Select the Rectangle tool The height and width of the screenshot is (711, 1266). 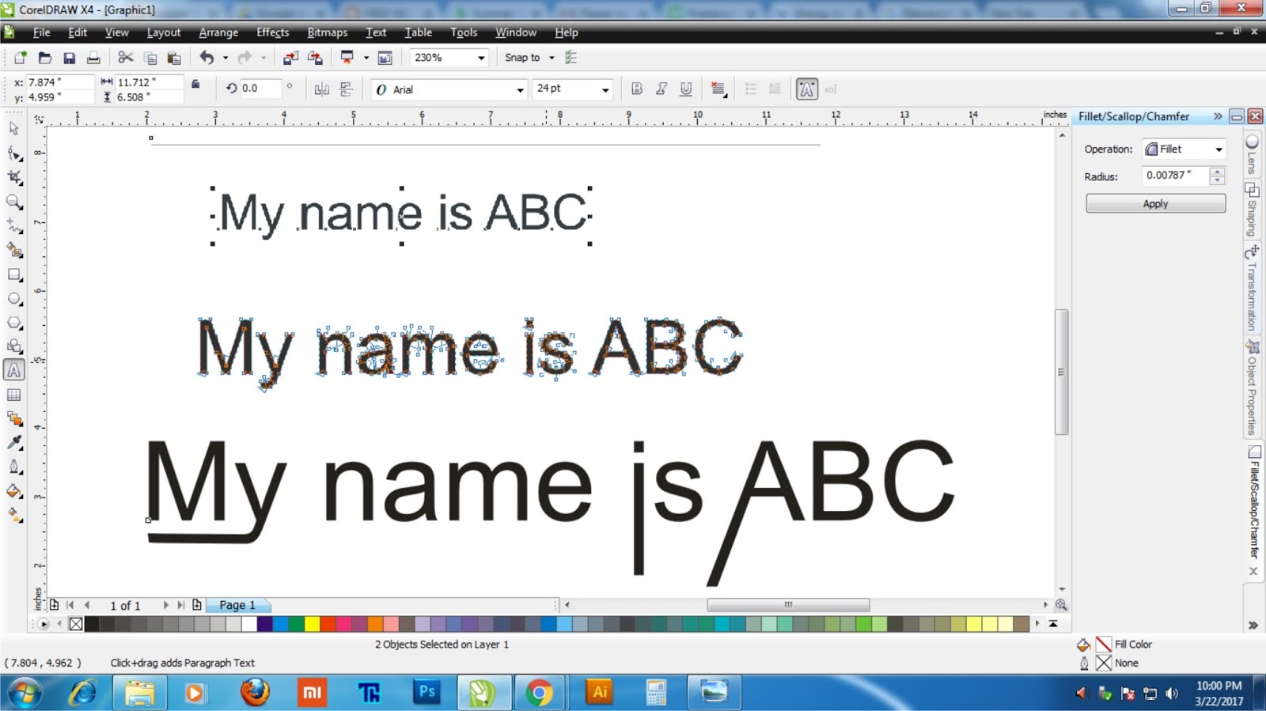tap(14, 274)
